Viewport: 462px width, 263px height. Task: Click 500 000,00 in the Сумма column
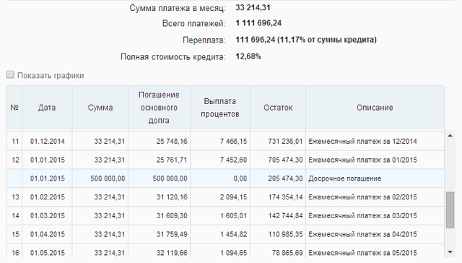[x=108, y=178]
